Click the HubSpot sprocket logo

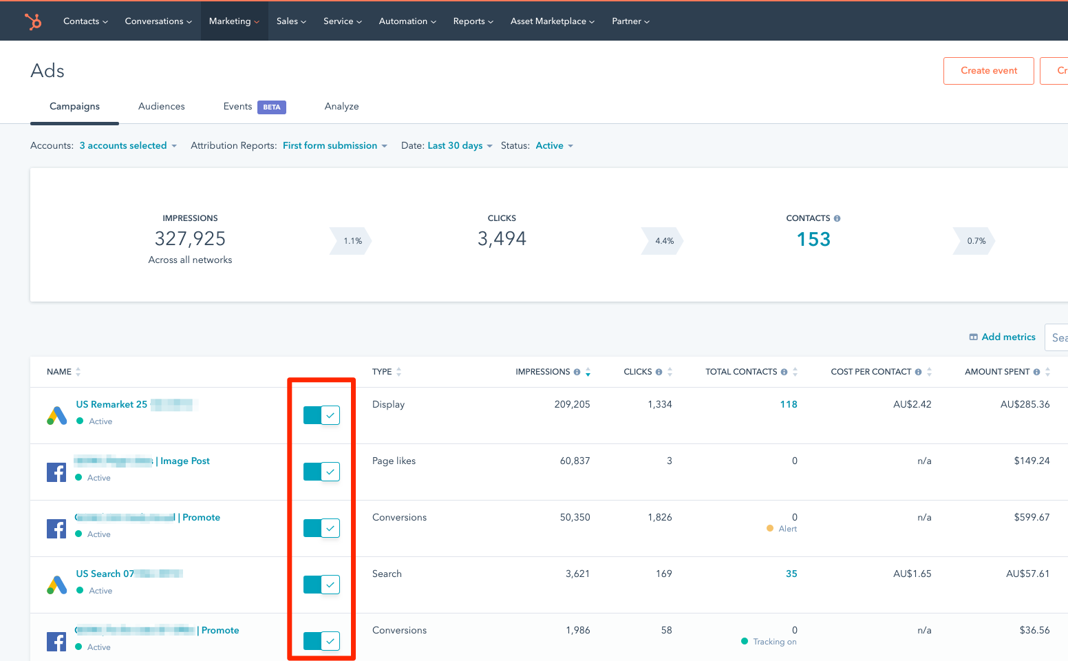(32, 21)
